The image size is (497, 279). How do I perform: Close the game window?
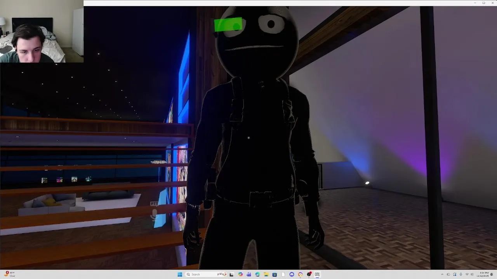pos(492,3)
